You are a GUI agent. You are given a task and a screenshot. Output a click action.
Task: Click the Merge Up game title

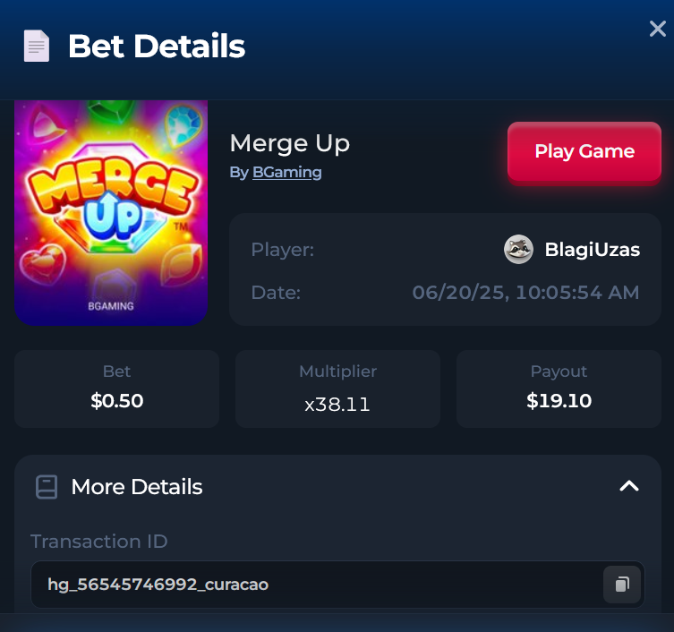290,143
